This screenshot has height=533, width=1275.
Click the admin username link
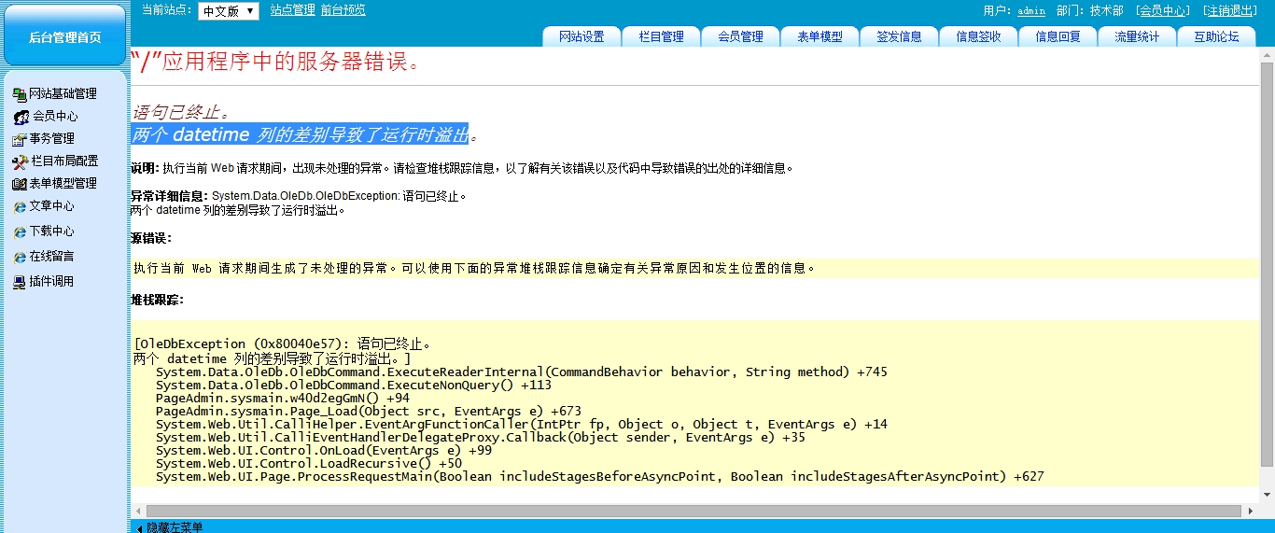[1030, 11]
